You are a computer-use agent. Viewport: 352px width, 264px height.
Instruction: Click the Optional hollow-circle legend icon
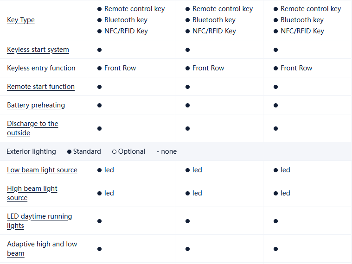point(114,151)
